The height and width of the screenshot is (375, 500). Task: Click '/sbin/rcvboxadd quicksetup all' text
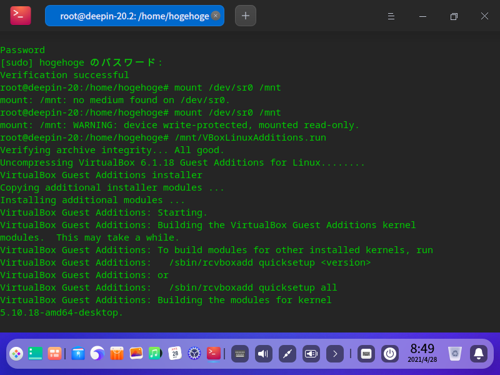click(253, 287)
